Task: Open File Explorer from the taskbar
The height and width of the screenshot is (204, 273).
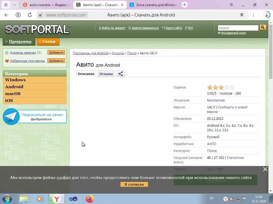Action: 24,199
